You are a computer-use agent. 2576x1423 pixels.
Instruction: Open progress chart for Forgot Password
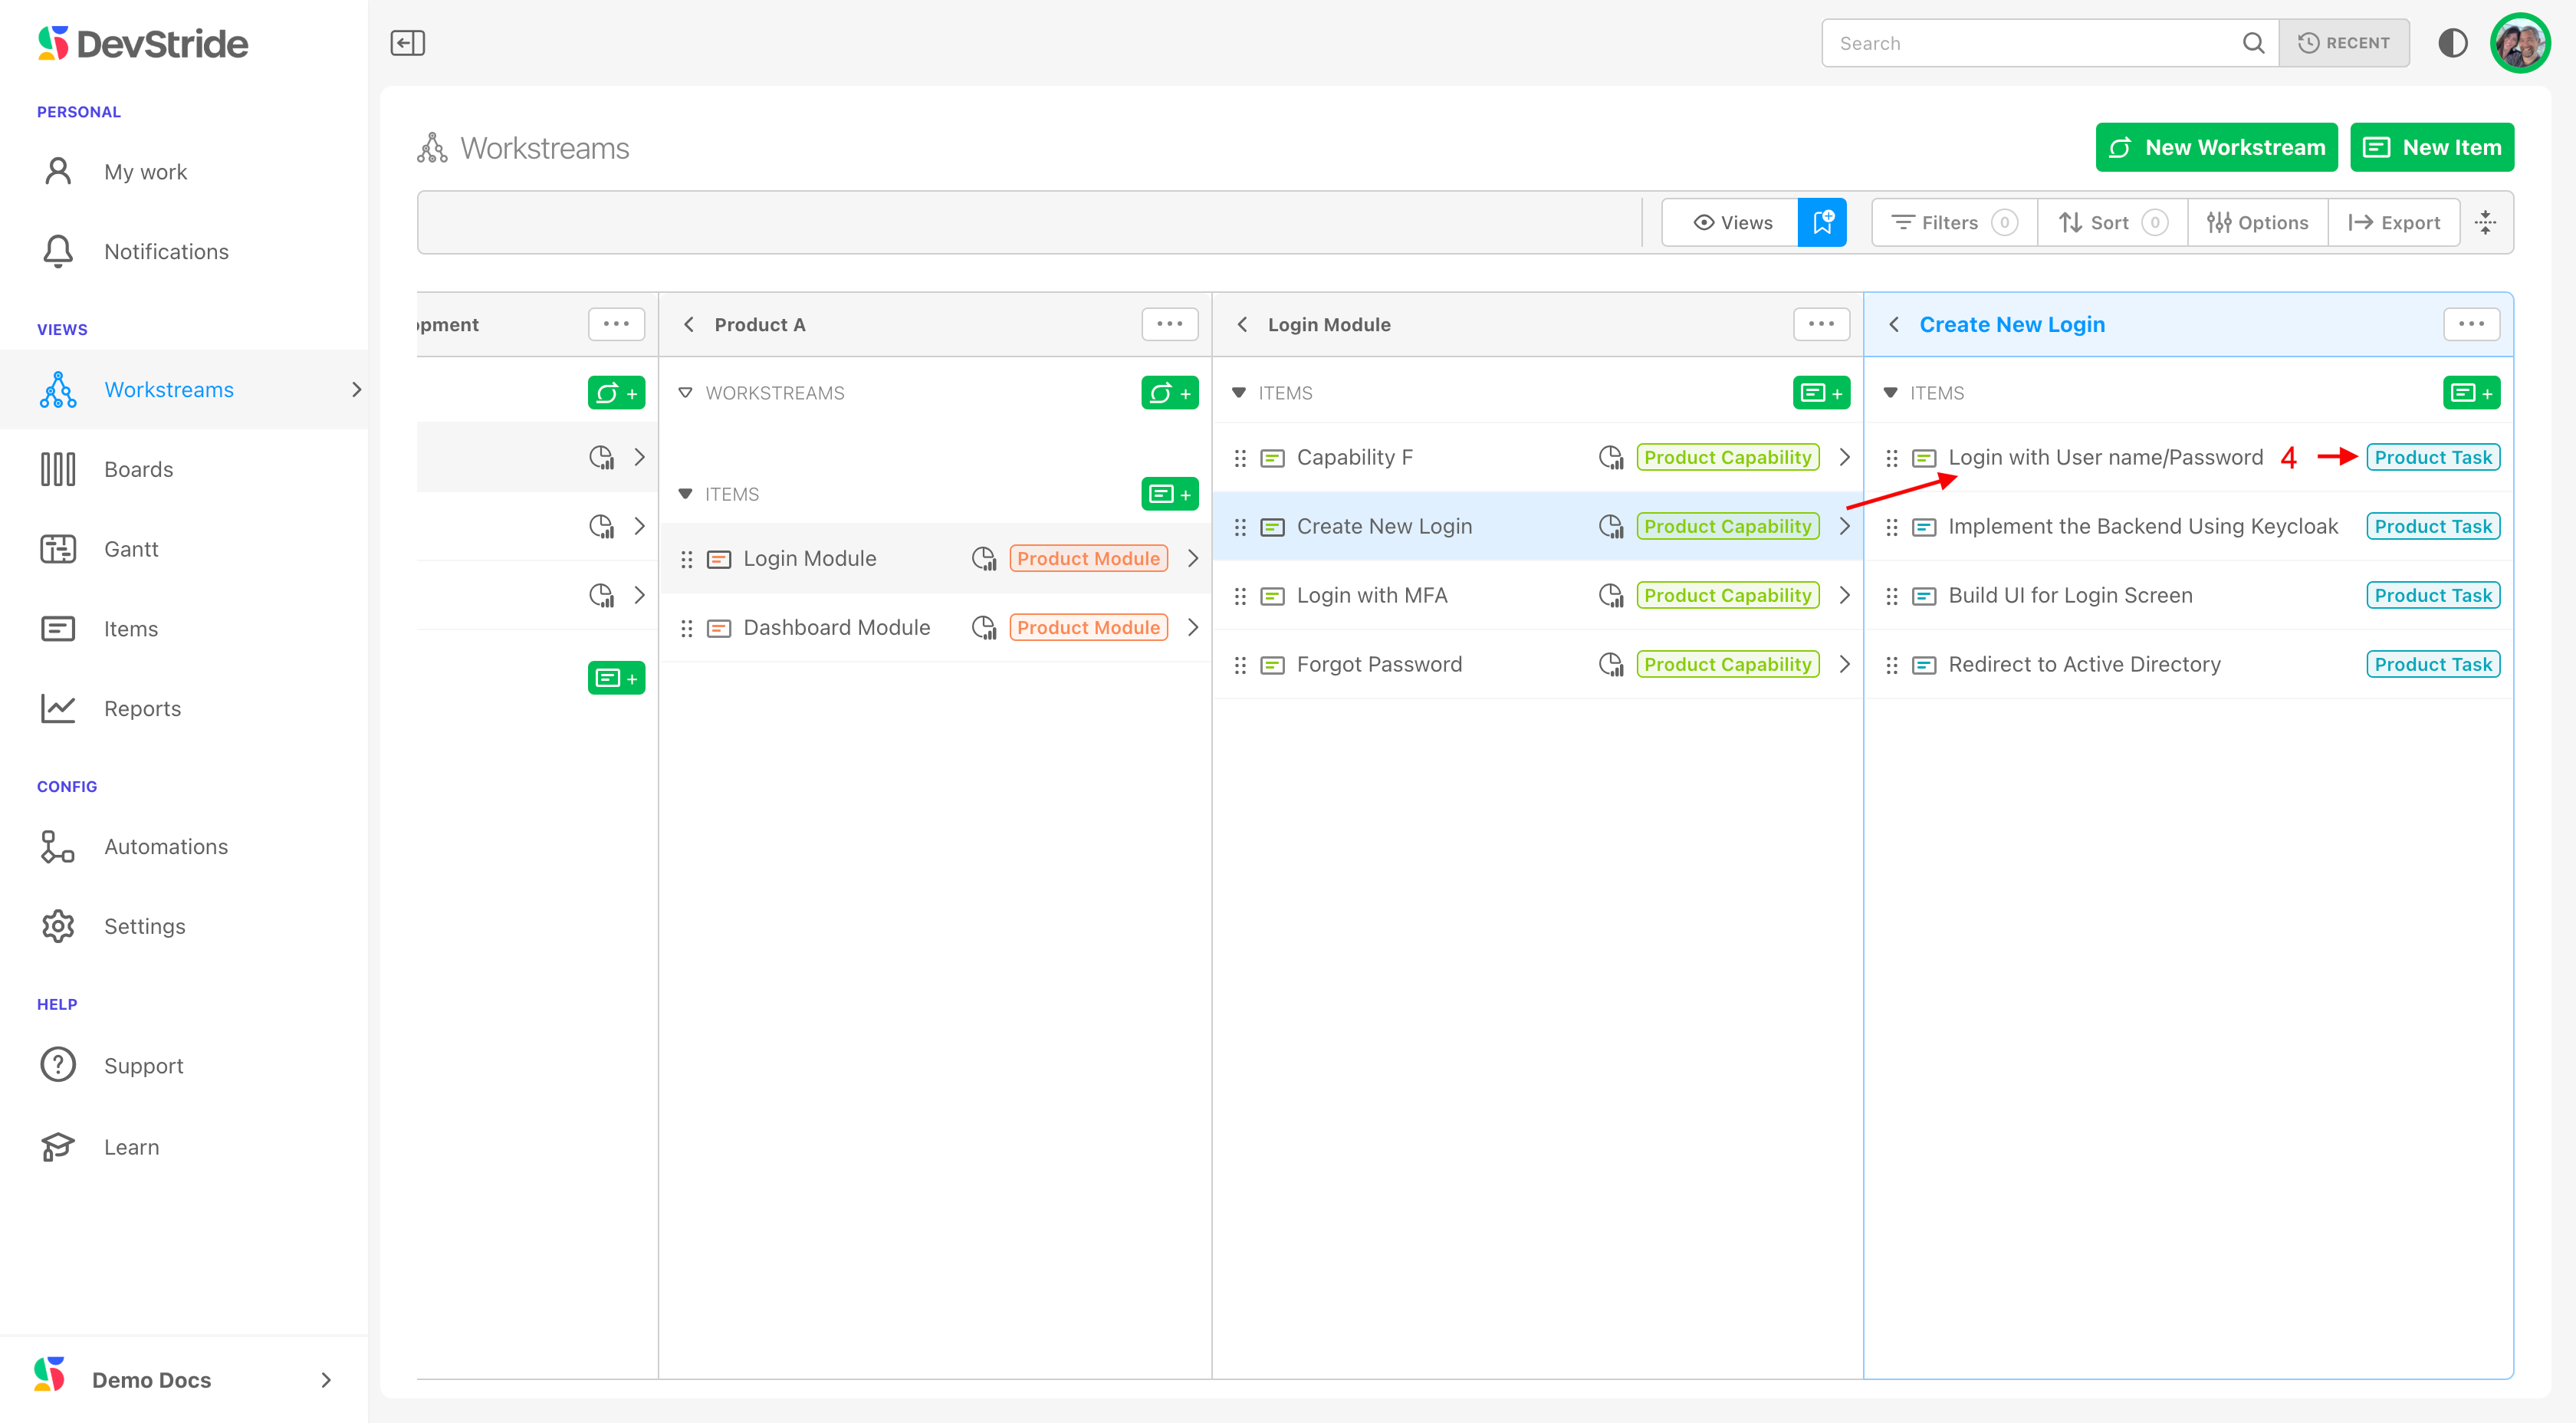click(x=1610, y=664)
